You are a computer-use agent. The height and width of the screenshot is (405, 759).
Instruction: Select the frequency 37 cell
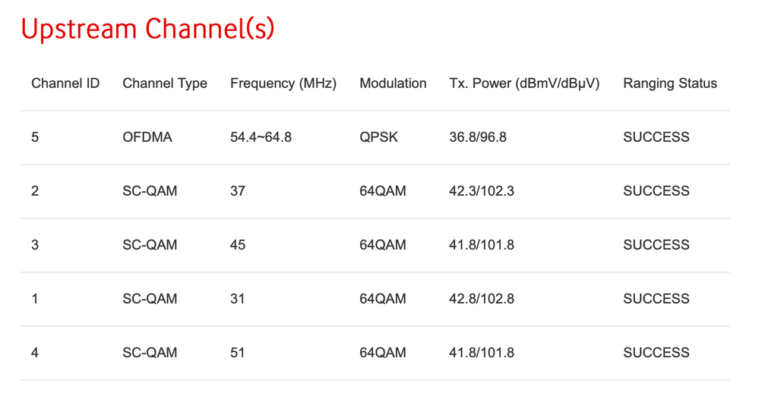click(x=238, y=191)
